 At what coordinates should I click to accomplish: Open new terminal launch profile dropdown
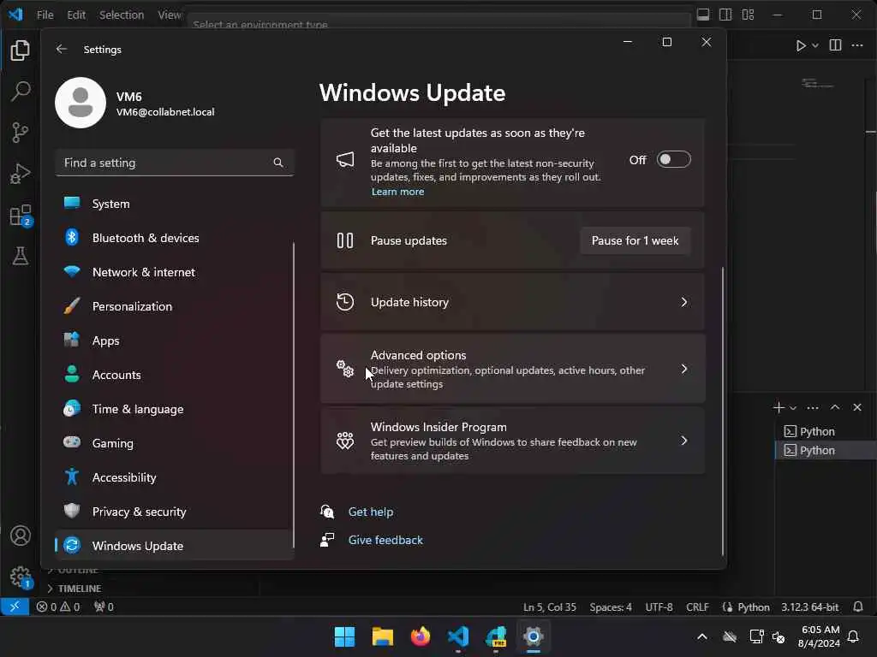pyautogui.click(x=793, y=408)
